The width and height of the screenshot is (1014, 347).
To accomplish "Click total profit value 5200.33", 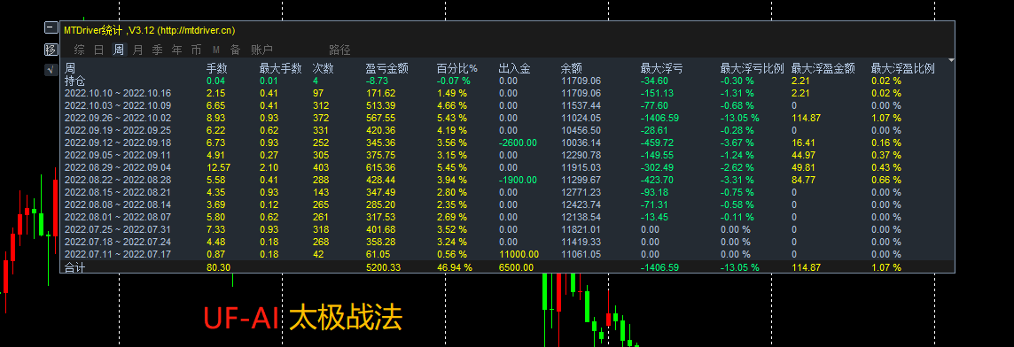I will (383, 266).
